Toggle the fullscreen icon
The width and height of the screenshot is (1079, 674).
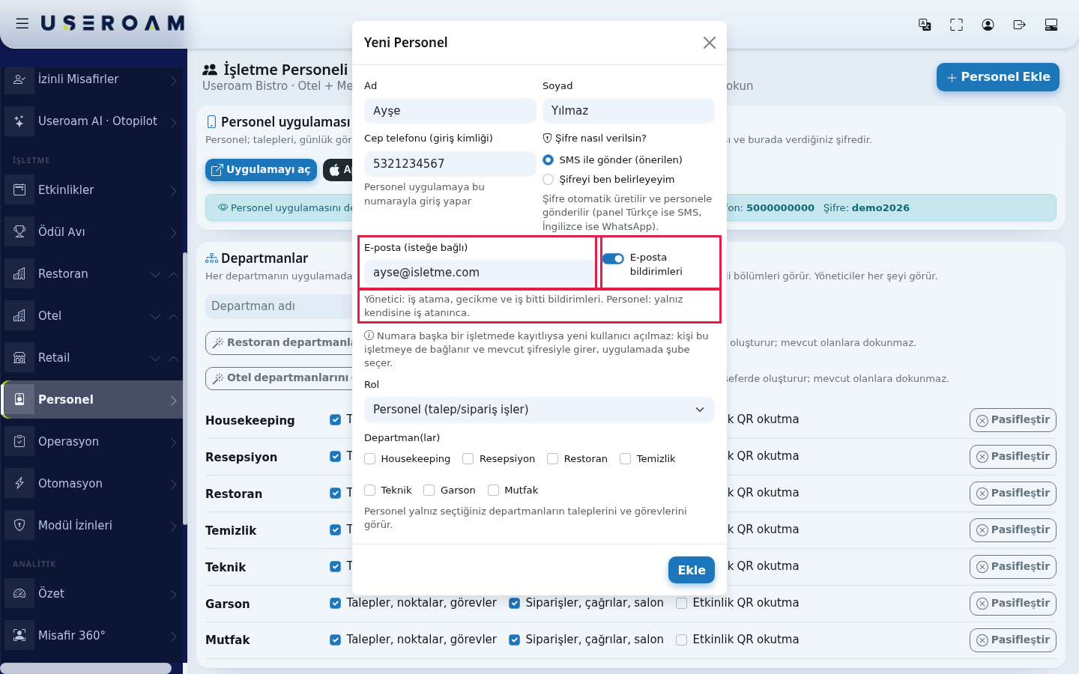pos(956,25)
